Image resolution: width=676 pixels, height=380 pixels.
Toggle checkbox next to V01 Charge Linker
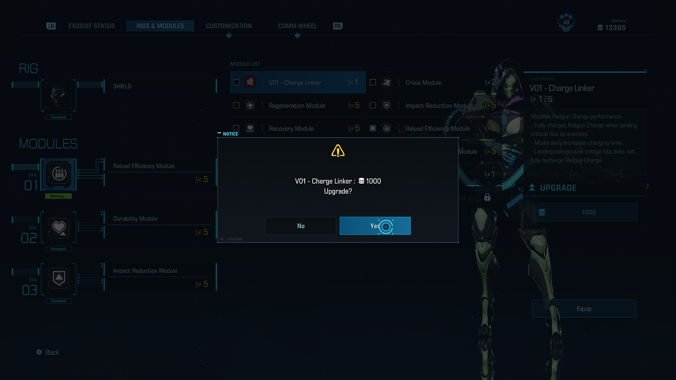[236, 82]
